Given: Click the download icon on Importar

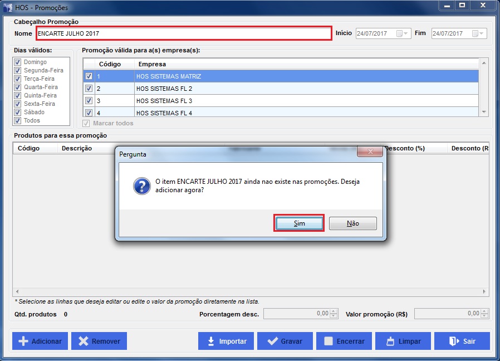Looking at the screenshot, I should (211, 341).
